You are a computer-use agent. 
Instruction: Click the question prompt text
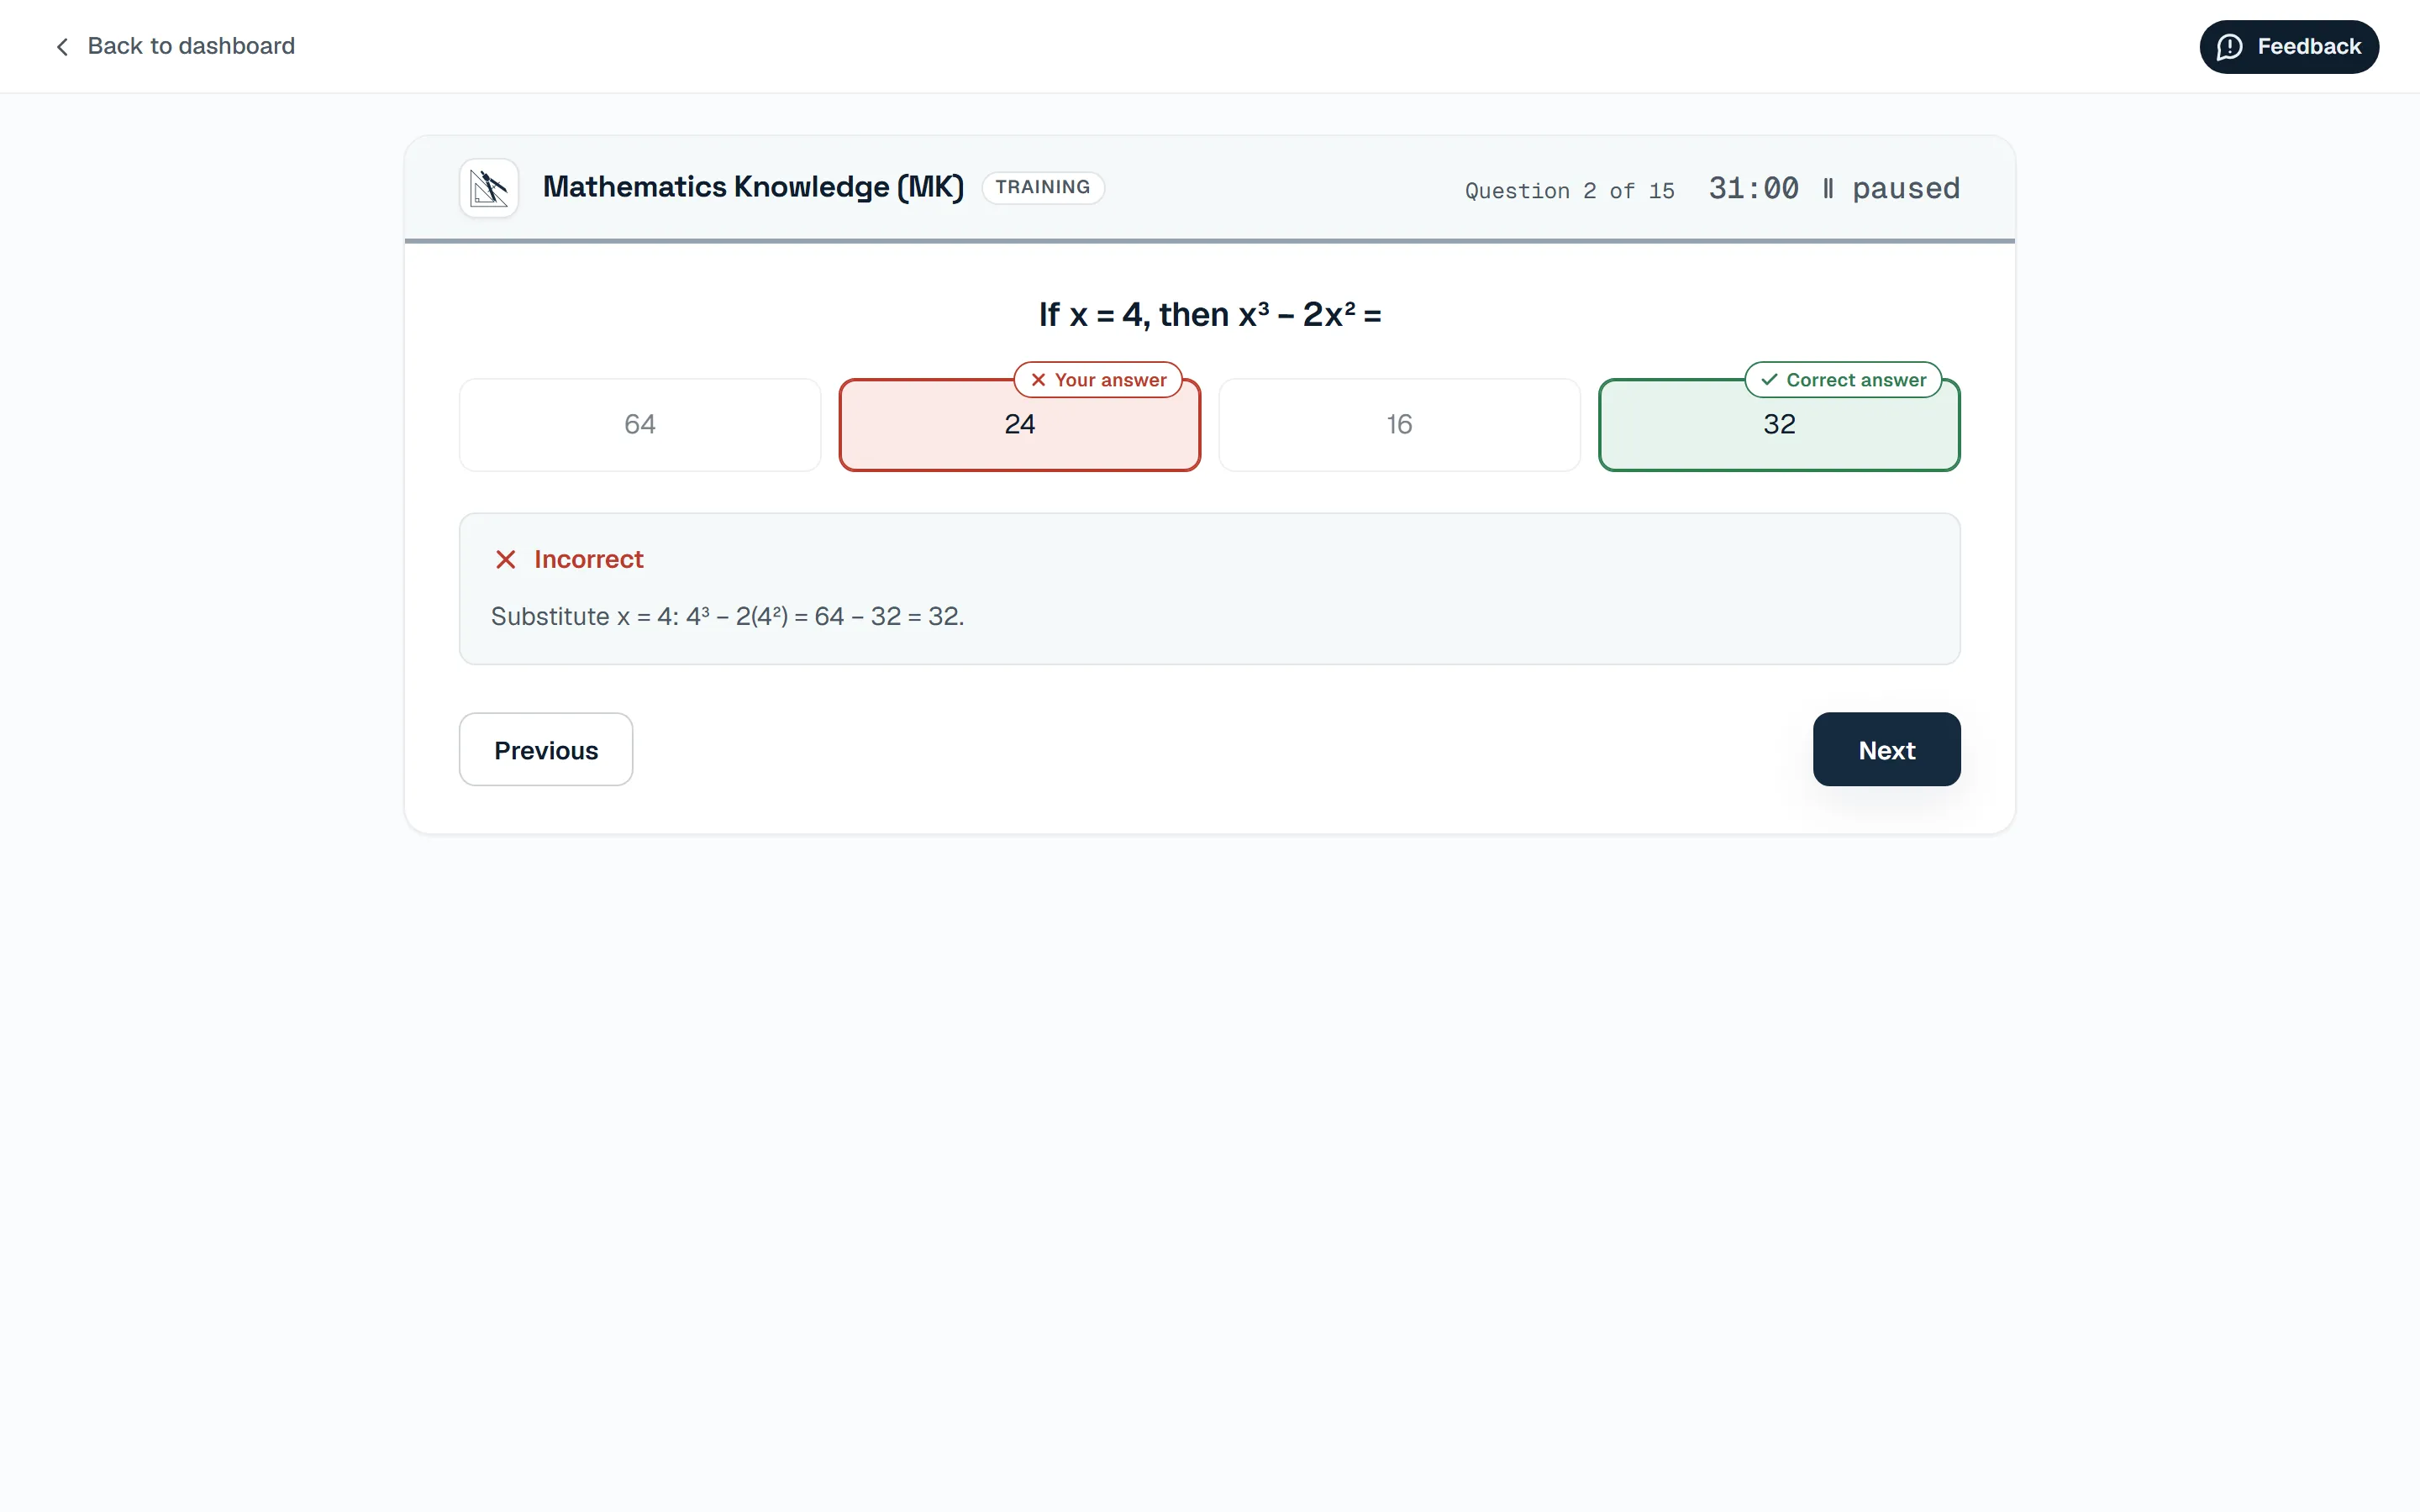click(x=1209, y=315)
